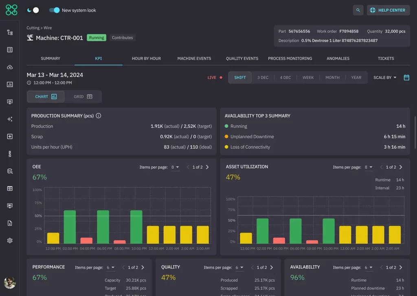Expand the SCALE BY dropdown
417x296 pixels.
(385, 78)
